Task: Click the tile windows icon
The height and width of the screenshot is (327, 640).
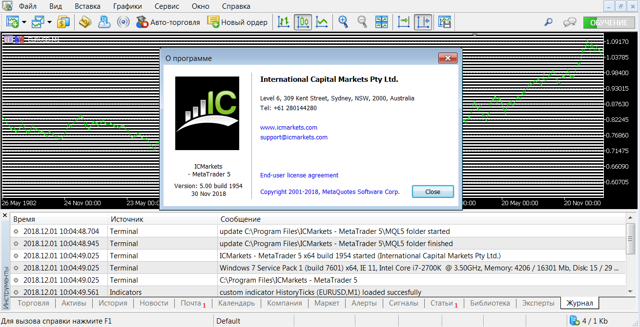Action: [381, 22]
